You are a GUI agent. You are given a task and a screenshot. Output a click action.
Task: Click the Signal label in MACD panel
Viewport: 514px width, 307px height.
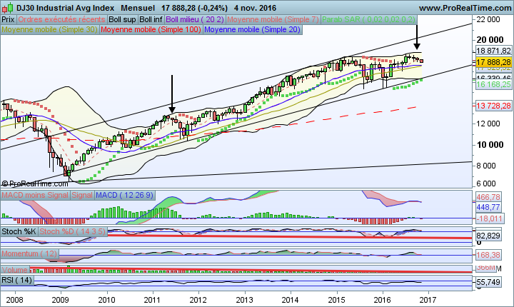click(x=82, y=195)
